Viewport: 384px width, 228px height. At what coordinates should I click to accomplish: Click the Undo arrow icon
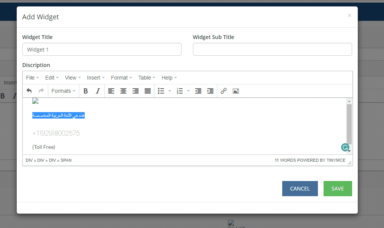(x=29, y=91)
